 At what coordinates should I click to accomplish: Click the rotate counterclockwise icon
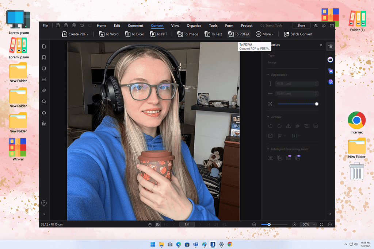270,126
